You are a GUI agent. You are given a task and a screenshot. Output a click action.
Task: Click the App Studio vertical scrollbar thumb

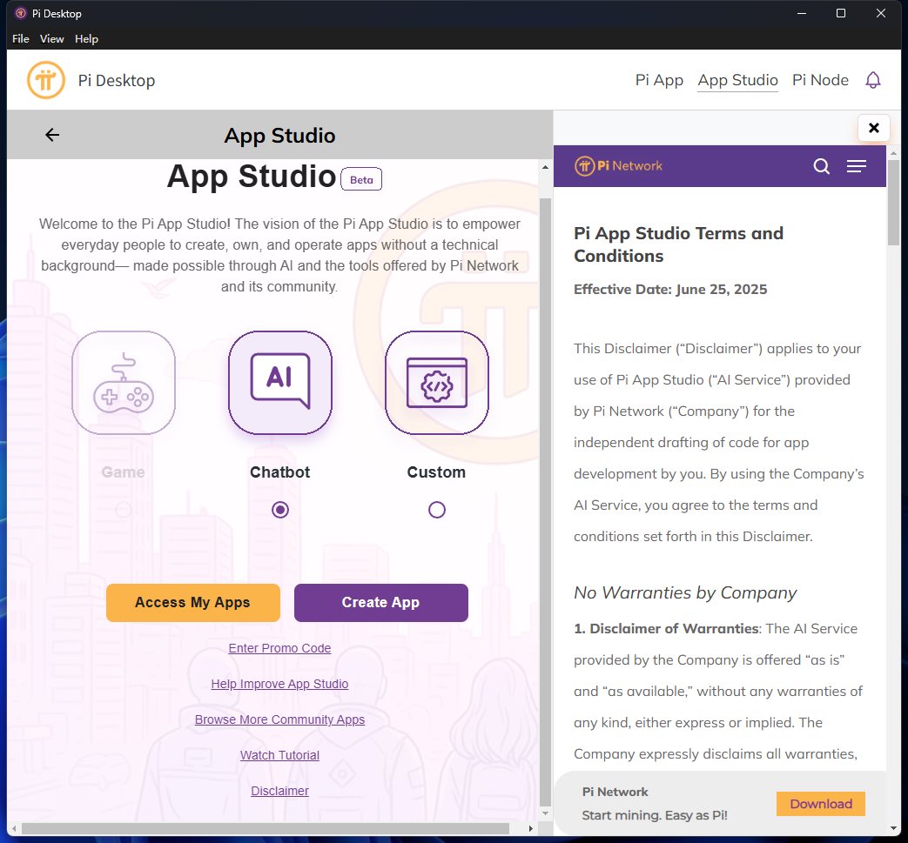click(x=545, y=500)
